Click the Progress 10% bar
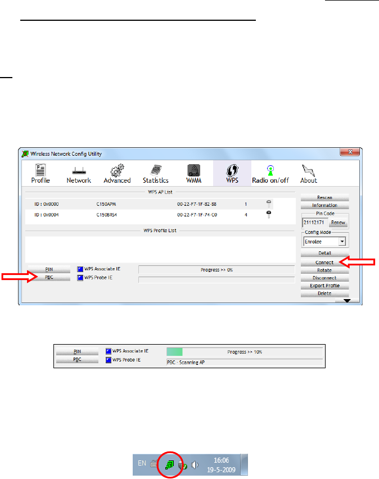The height and width of the screenshot is (479, 379). point(245,352)
